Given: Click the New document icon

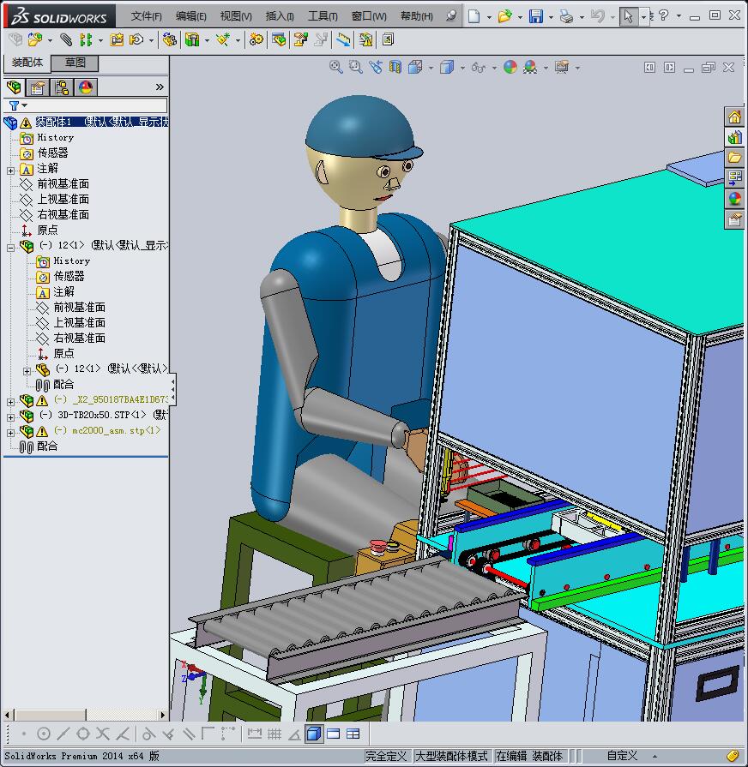Looking at the screenshot, I should pyautogui.click(x=474, y=16).
